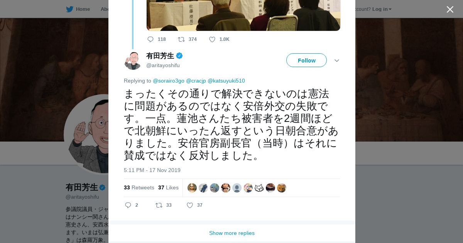The height and width of the screenshot is (243, 463).
Task: Like the main tweet with the heart icon
Action: (x=190, y=205)
